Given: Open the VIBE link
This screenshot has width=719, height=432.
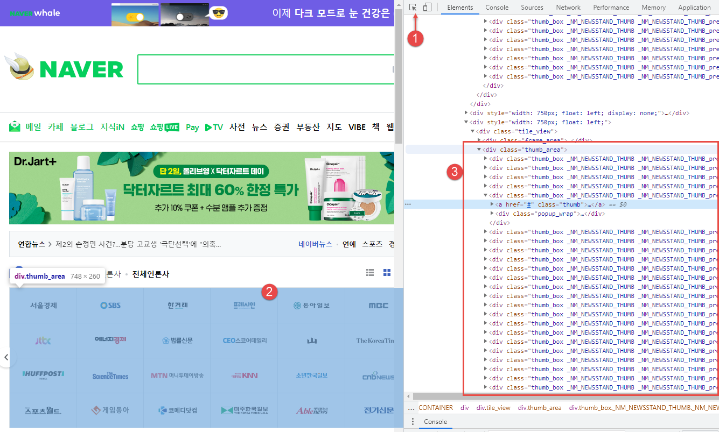Looking at the screenshot, I should (x=357, y=127).
